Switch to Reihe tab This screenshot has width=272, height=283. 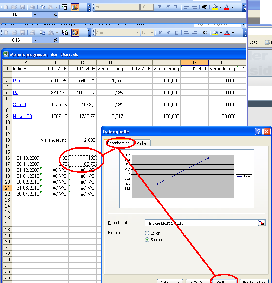point(141,143)
